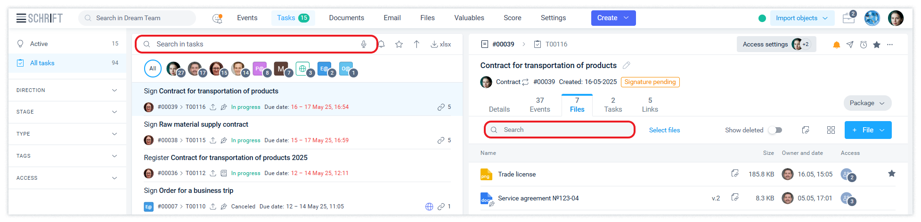This screenshot has width=921, height=222.
Task: Click the alarm clock reminder icon
Action: pyautogui.click(x=863, y=45)
